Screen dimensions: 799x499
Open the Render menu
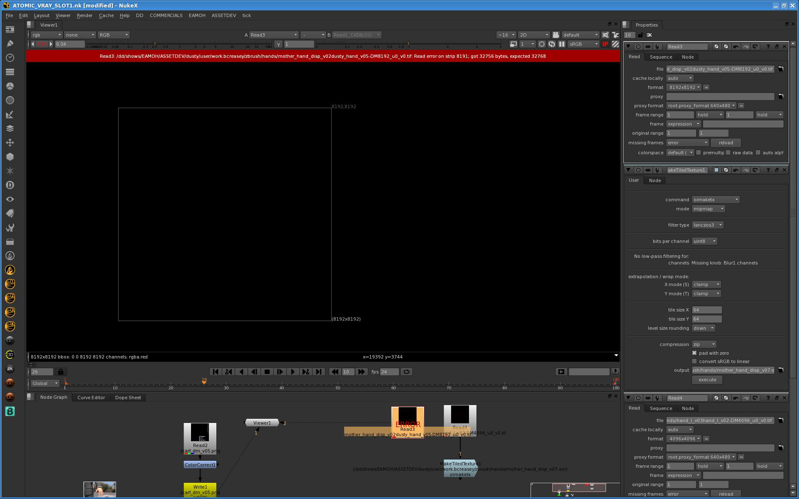pyautogui.click(x=84, y=15)
